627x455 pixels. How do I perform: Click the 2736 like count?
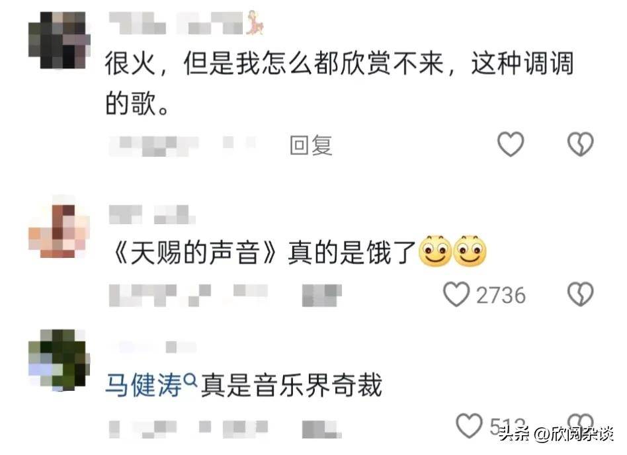(x=501, y=296)
